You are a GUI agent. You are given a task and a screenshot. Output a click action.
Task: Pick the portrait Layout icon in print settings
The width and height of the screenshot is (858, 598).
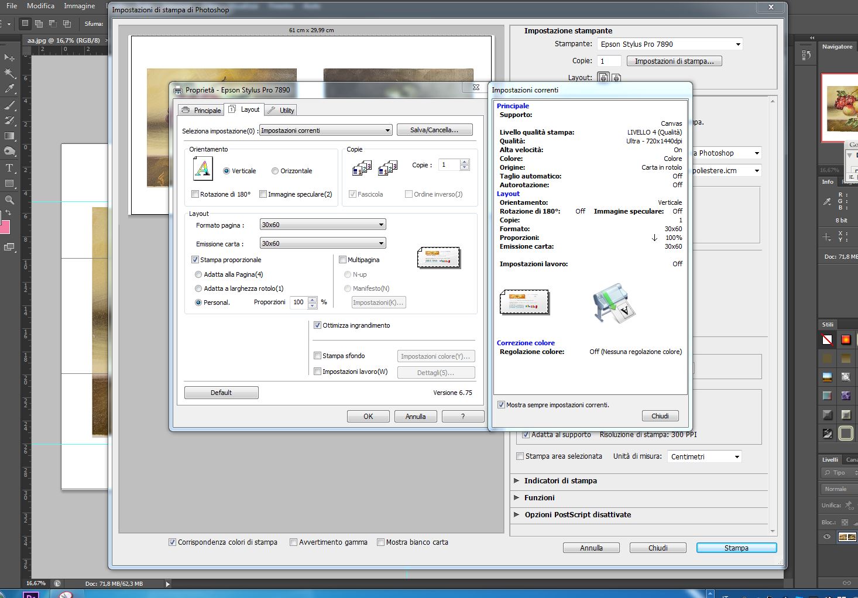[603, 77]
